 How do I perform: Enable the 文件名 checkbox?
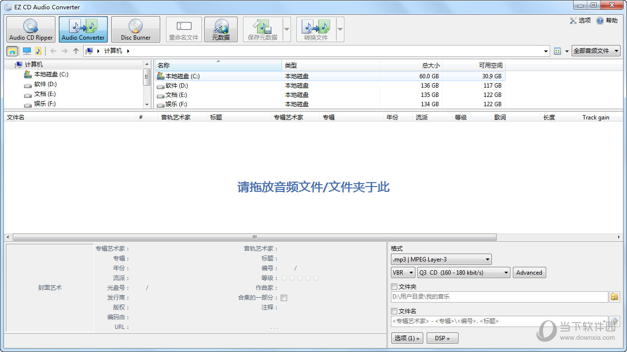[394, 311]
